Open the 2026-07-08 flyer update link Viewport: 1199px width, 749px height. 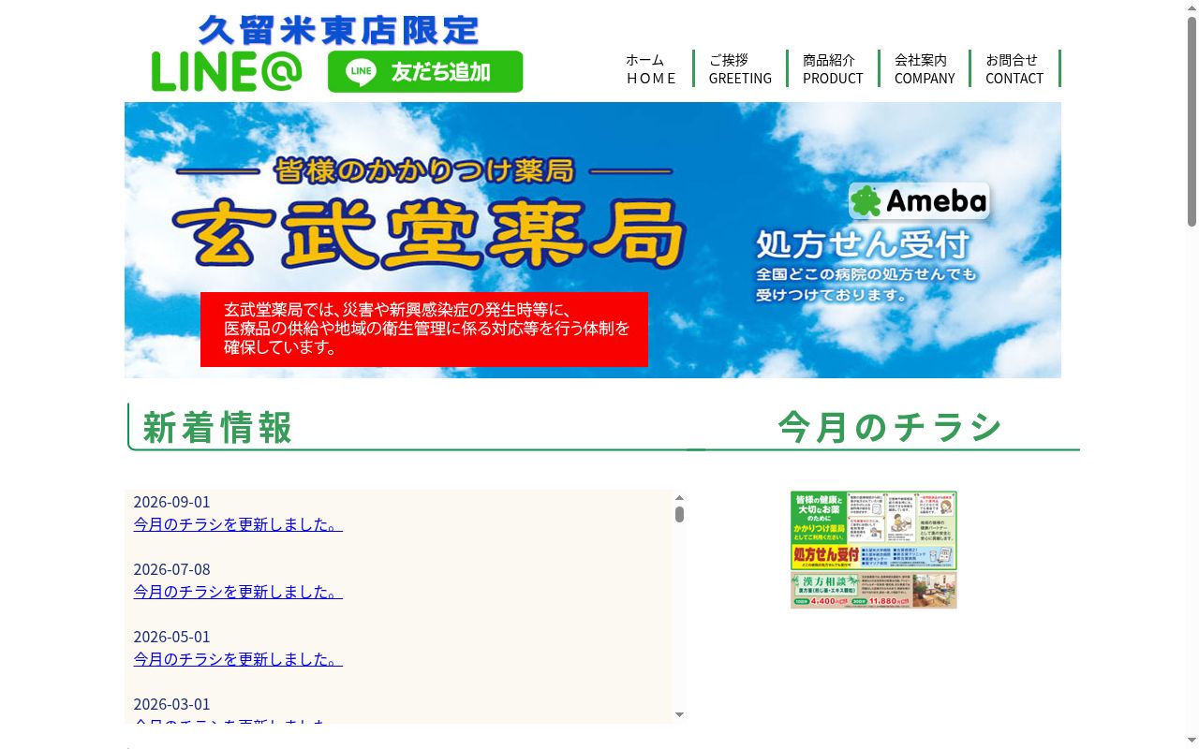tap(238, 592)
